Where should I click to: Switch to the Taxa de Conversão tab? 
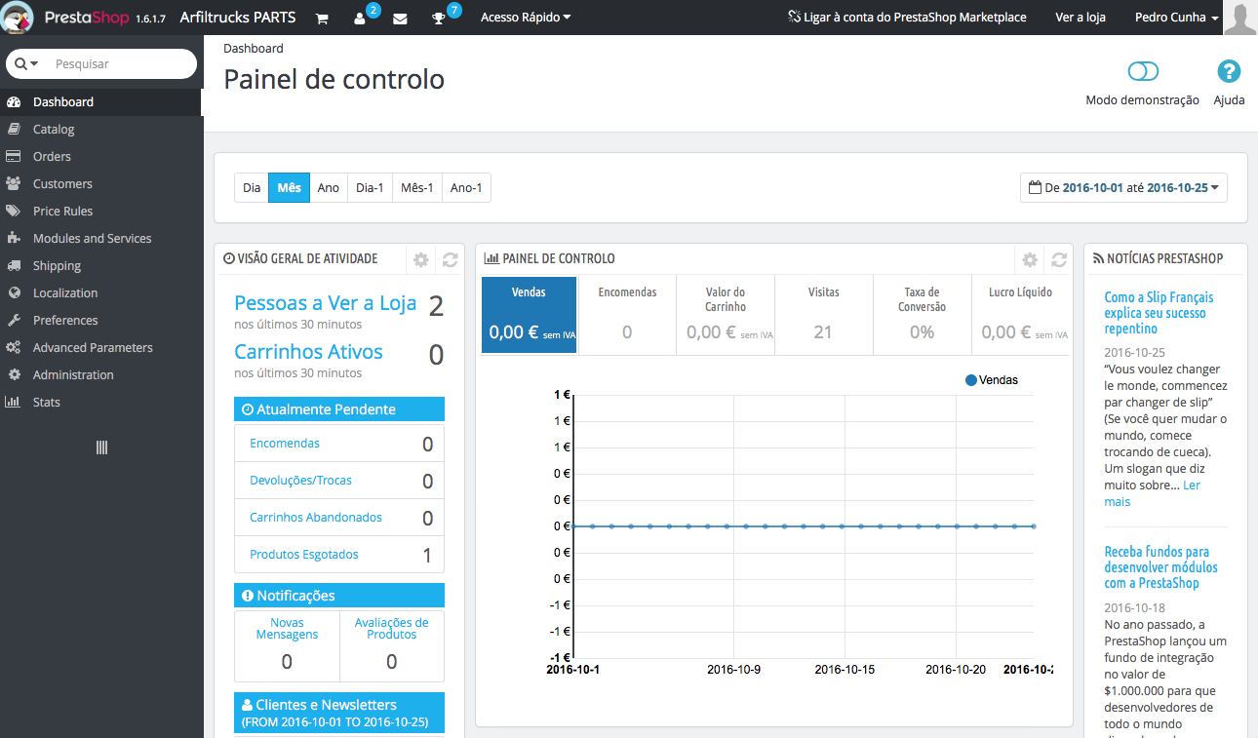[x=923, y=315]
